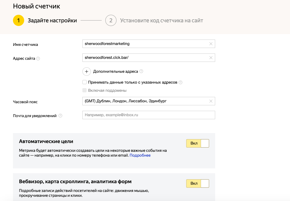Go to step 2 Установите код счетчика
The height and width of the screenshot is (201, 290).
pos(111,21)
